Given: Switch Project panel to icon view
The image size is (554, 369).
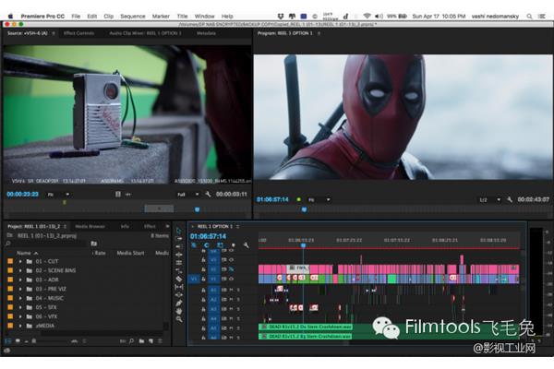Looking at the screenshot, I should 18,341.
